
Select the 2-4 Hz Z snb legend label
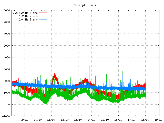(28, 19)
